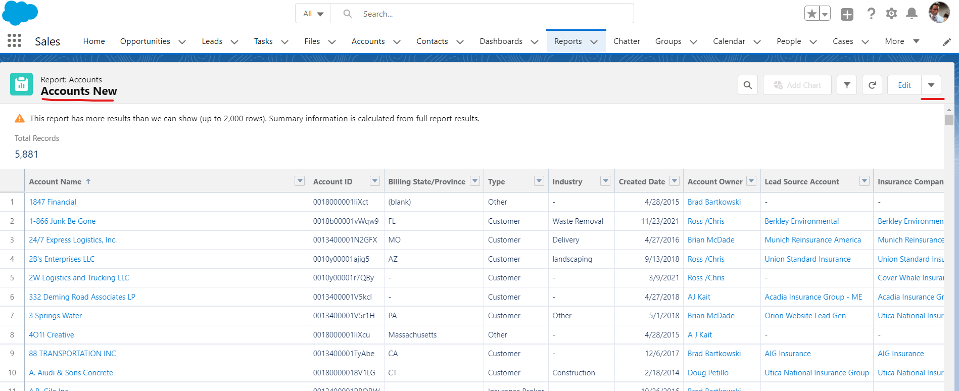The width and height of the screenshot is (959, 391).
Task: Expand the Opportunities tab chevron
Action: [182, 42]
